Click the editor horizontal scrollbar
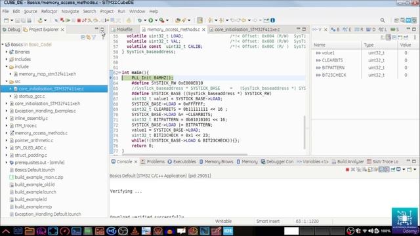Screen dimensions: 420x236 point(185,155)
